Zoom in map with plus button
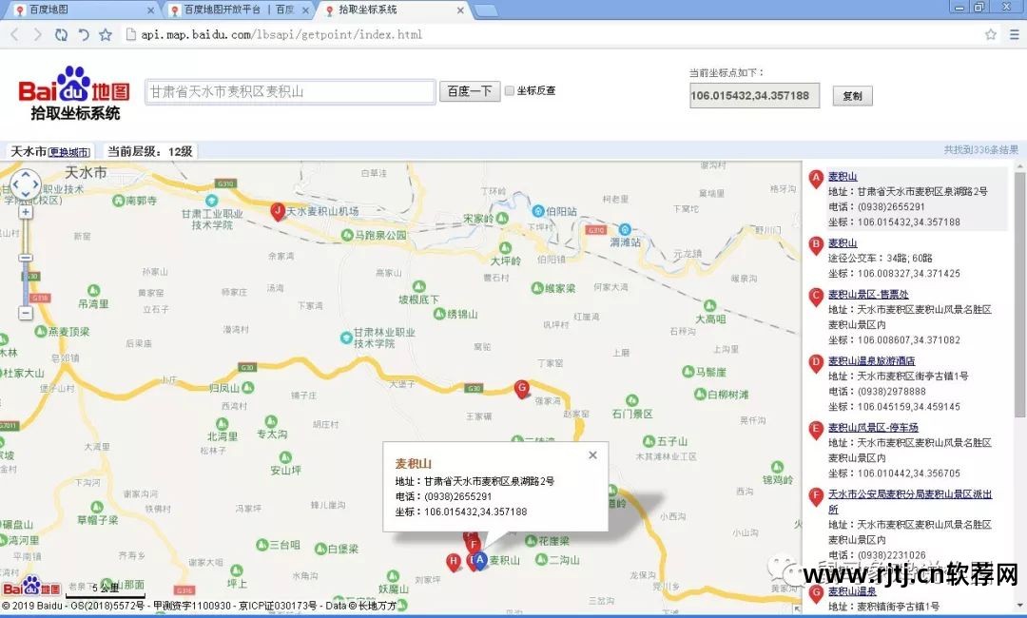This screenshot has width=1027, height=618. 26,212
